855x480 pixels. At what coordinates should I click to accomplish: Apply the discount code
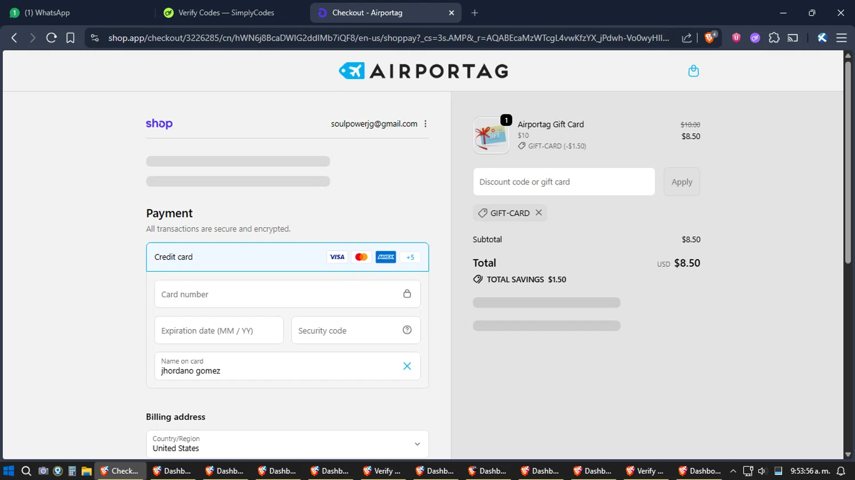(682, 182)
